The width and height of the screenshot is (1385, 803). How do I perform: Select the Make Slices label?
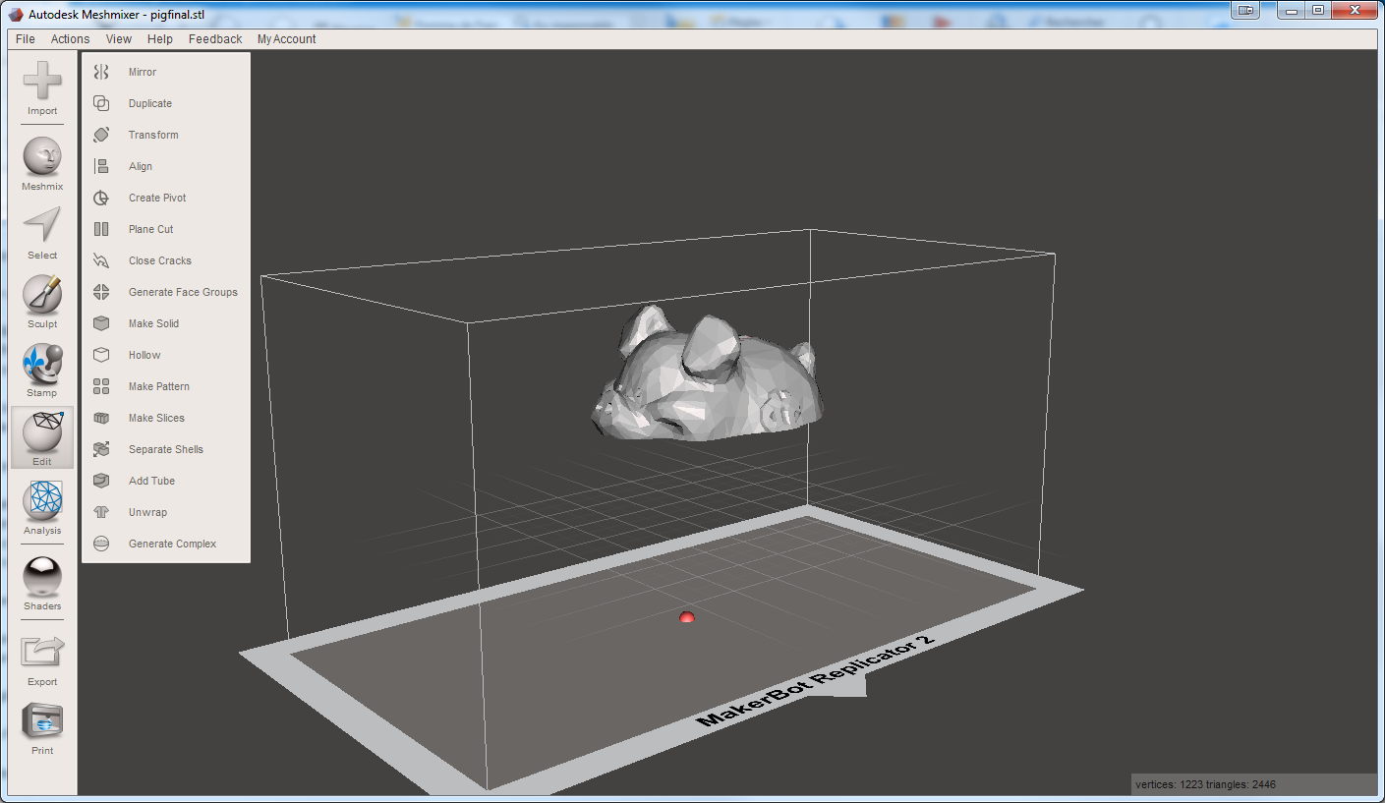coord(156,418)
